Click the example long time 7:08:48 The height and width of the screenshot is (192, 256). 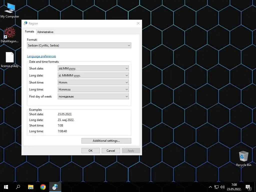pyautogui.click(x=62, y=131)
